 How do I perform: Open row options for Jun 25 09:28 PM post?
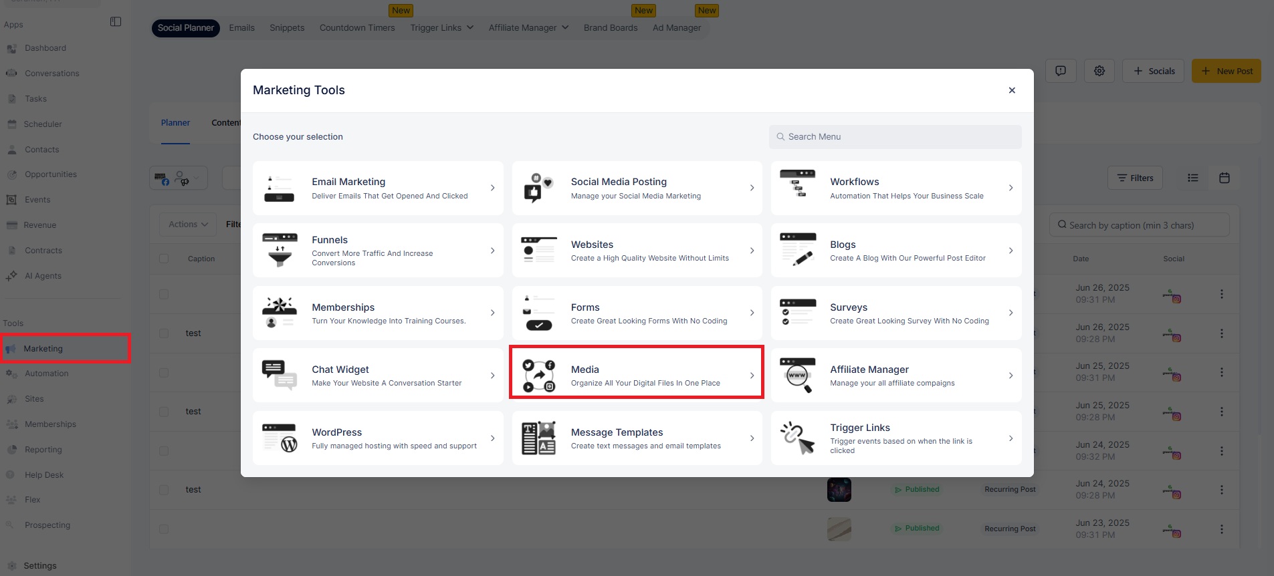[x=1222, y=412]
